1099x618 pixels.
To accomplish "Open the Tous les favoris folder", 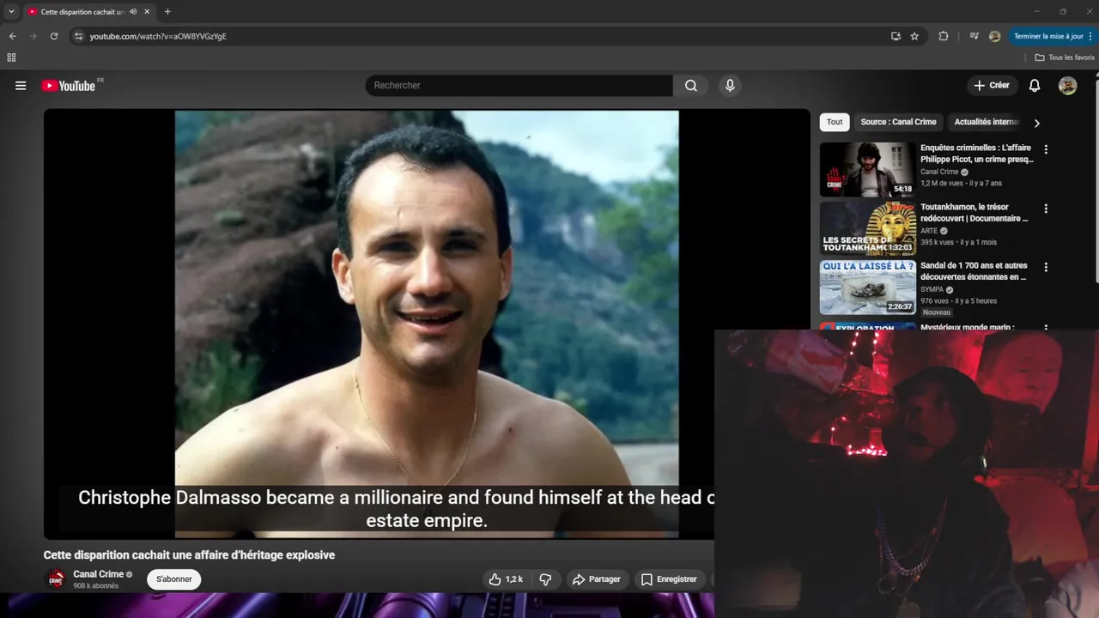I will 1065,58.
